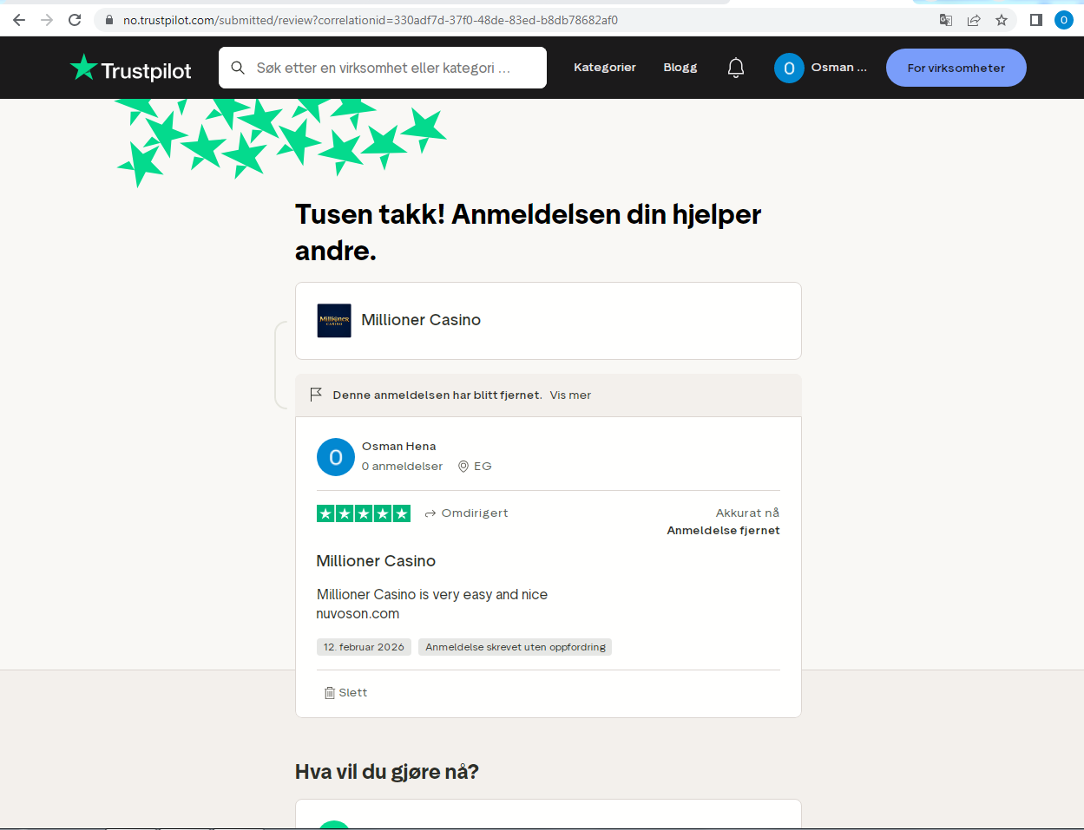Click the padlock site info icon

point(109,20)
